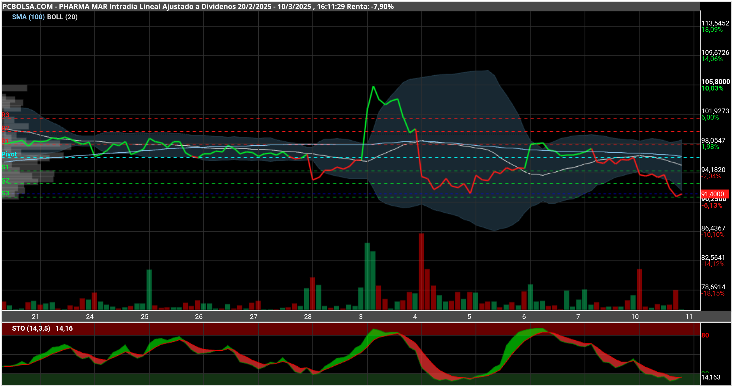Image resolution: width=733 pixels, height=387 pixels.
Task: Click the R1 resistance level label
Action: tap(5, 141)
